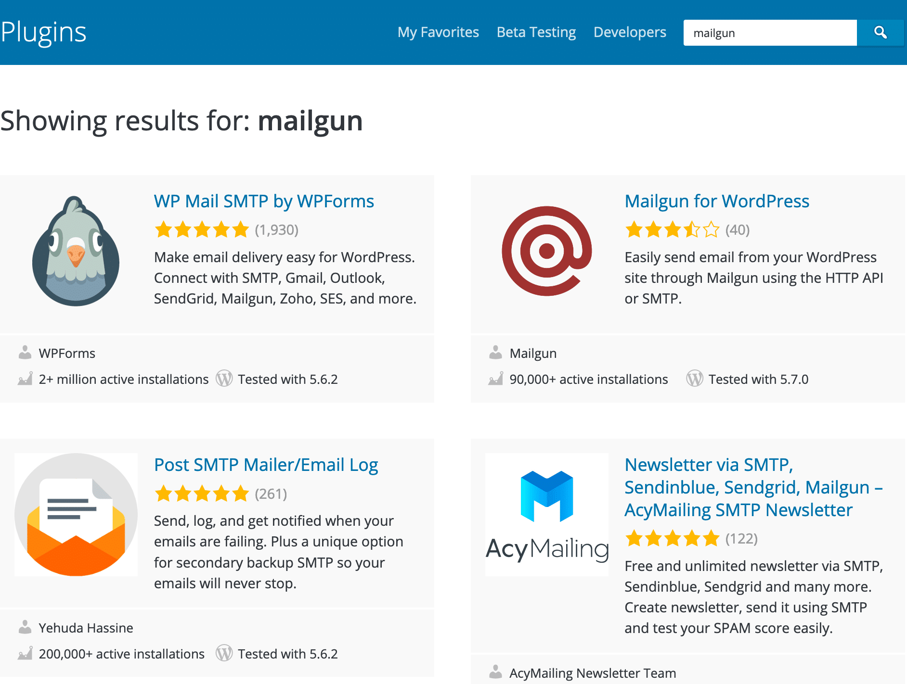This screenshot has width=907, height=684.
Task: Click '90,000+ active installations' text
Action: click(589, 379)
